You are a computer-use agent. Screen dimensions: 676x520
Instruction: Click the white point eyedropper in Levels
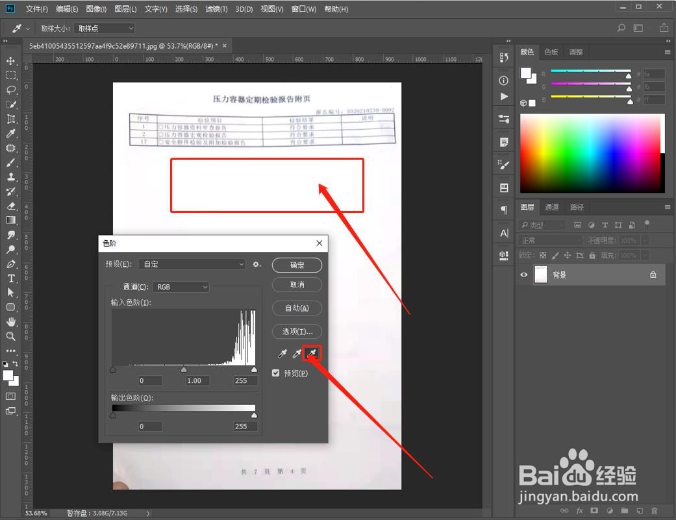click(312, 354)
